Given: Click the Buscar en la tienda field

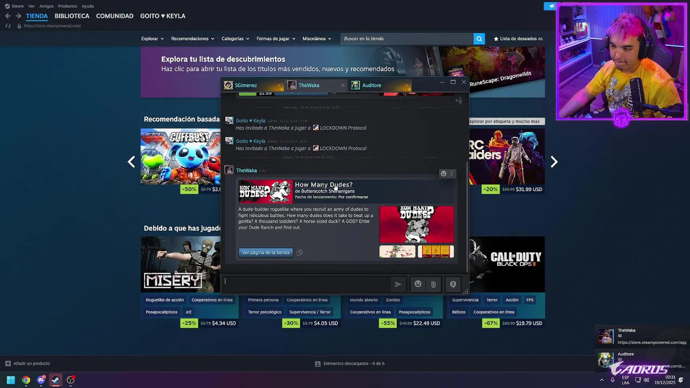Looking at the screenshot, I should tap(407, 39).
